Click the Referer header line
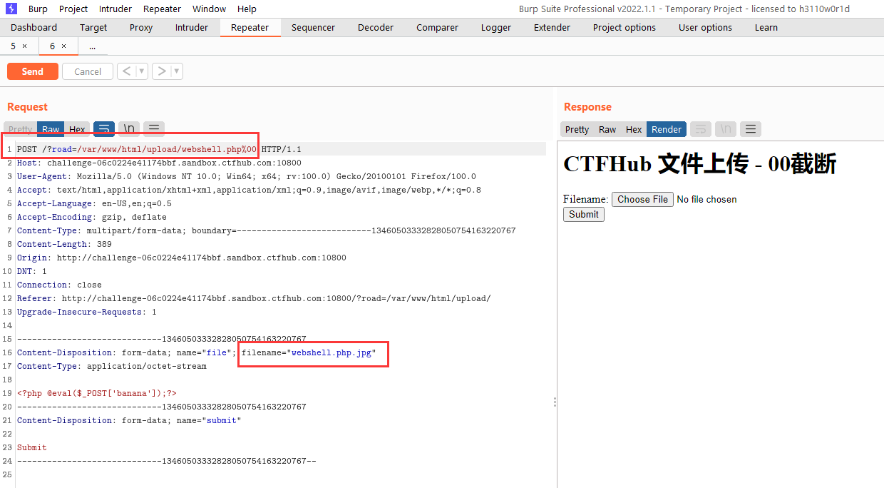Viewport: 884px width, 488px height. [x=254, y=298]
